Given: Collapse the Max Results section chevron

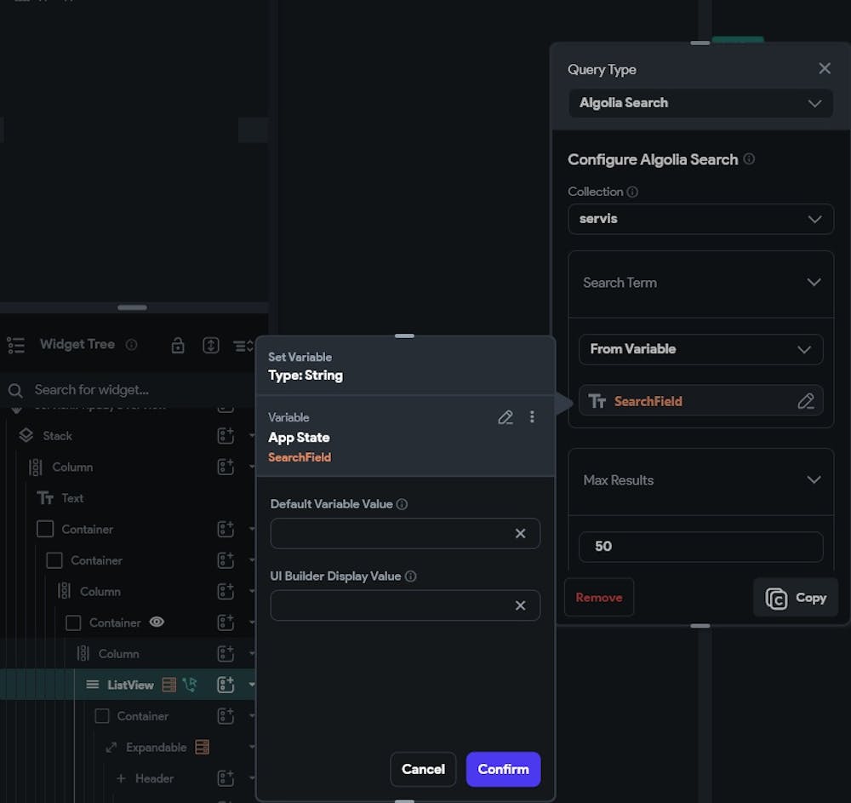Looking at the screenshot, I should click(x=814, y=480).
